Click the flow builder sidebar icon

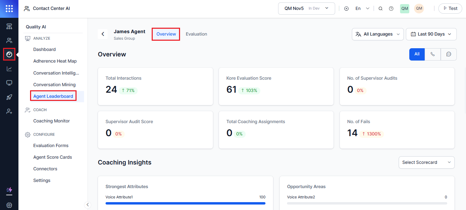pyautogui.click(x=9, y=27)
